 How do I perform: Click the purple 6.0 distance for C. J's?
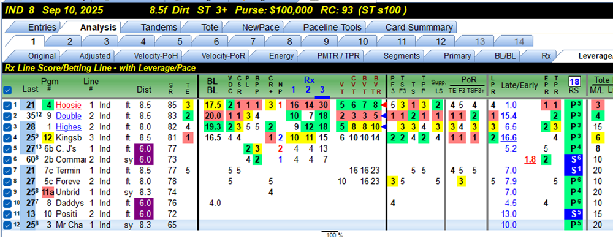tap(145, 148)
